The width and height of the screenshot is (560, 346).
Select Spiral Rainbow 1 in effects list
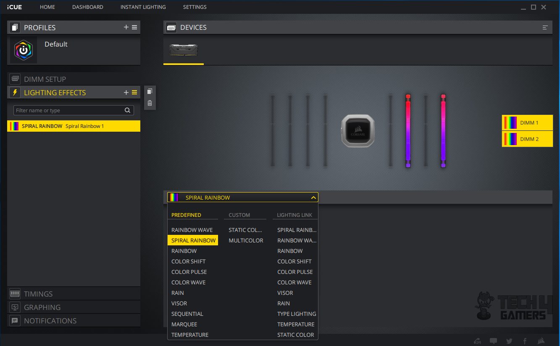pos(74,126)
